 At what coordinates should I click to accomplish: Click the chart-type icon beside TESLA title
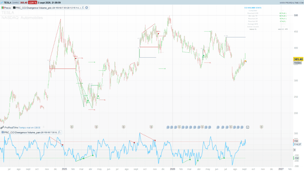click(x=2, y=3)
